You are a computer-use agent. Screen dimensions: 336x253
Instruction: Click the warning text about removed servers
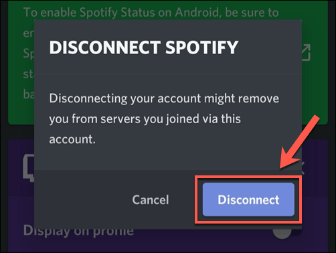164,118
